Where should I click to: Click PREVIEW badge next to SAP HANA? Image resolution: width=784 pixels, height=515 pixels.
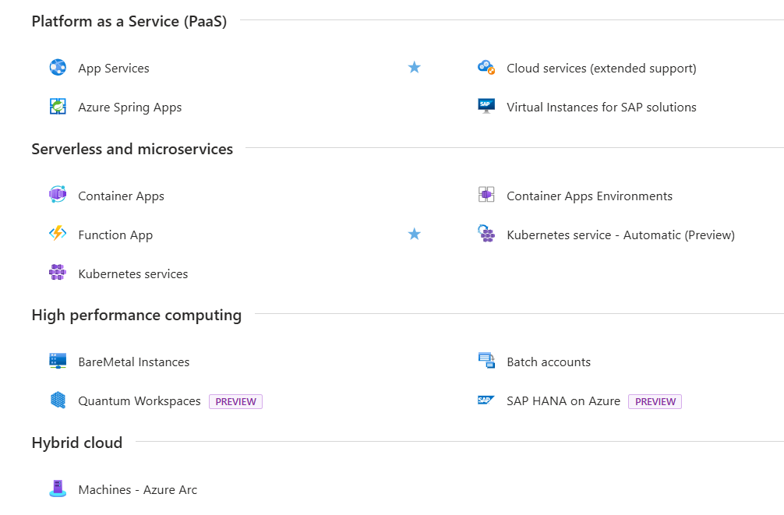pos(655,401)
